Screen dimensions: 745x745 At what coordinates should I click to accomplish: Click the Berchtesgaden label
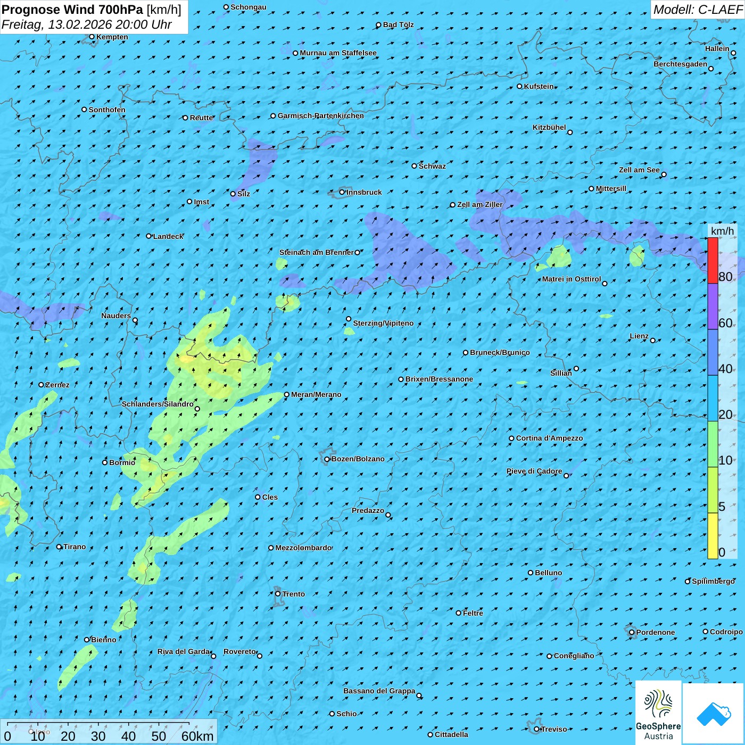tap(681, 64)
